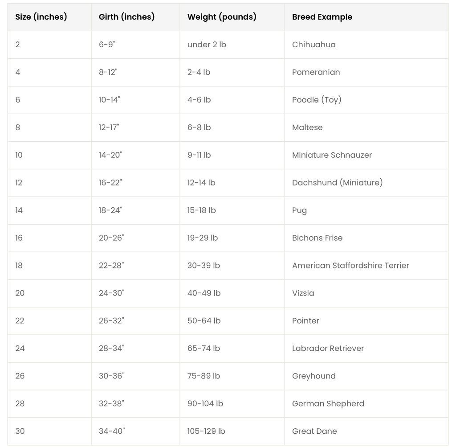Select American Staffordshire Terrier cell
The height and width of the screenshot is (448, 456).
[x=366, y=266]
